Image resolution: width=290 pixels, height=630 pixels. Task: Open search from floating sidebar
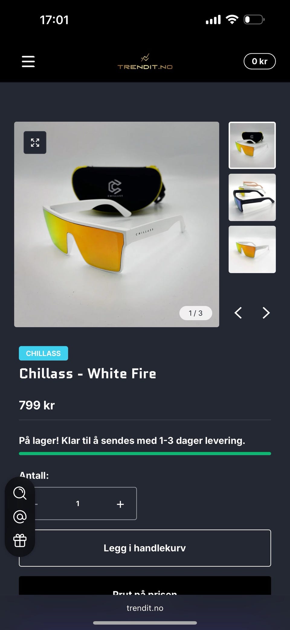click(x=20, y=493)
